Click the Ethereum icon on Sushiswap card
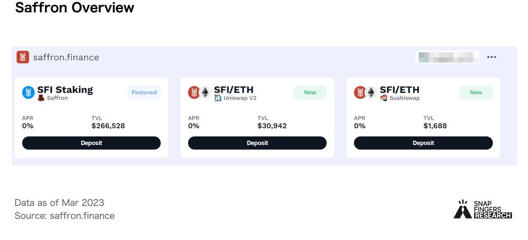528x240 pixels. click(371, 93)
